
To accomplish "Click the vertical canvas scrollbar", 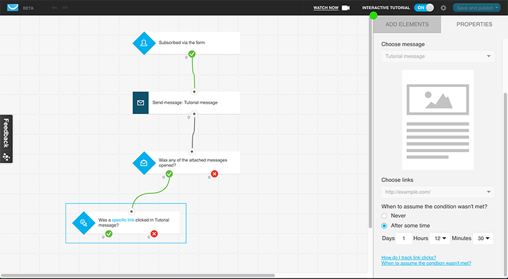I will [370, 123].
